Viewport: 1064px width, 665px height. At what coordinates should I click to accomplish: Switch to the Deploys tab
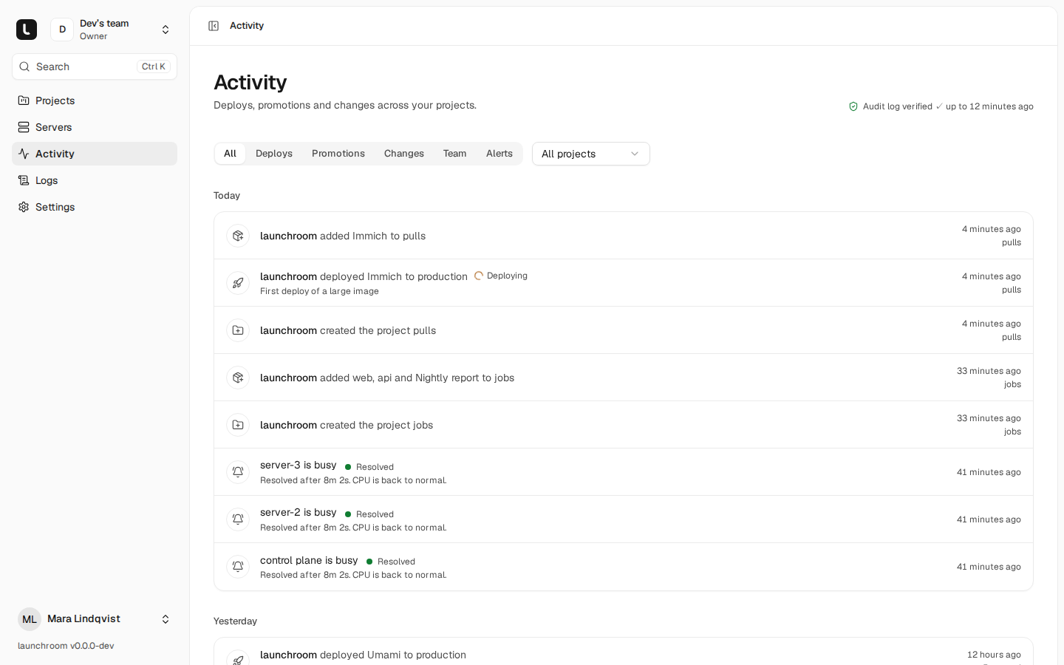pyautogui.click(x=274, y=154)
